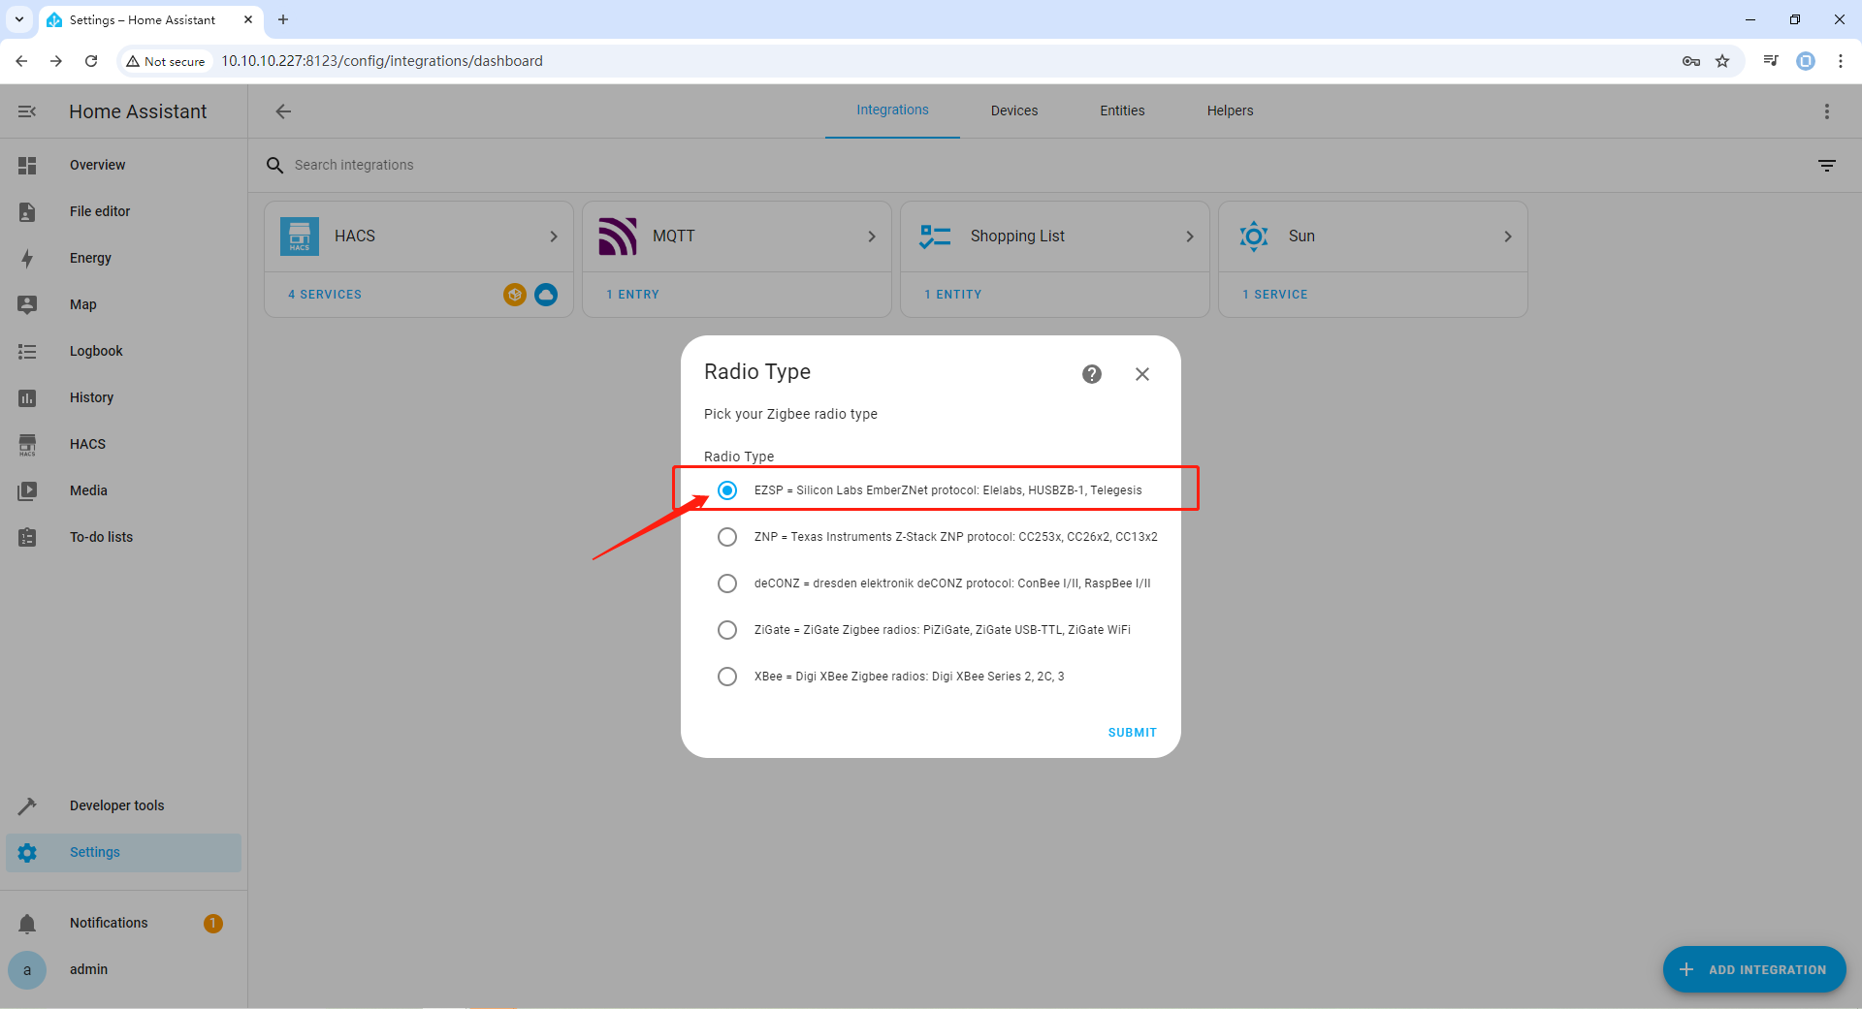Click the filter icon beside search
Screen dimensions: 1862x1009
pyautogui.click(x=1826, y=166)
